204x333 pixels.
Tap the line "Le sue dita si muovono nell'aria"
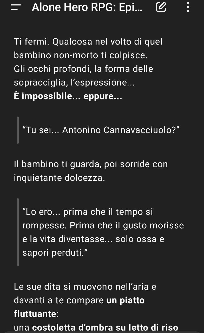[x=85, y=287]
